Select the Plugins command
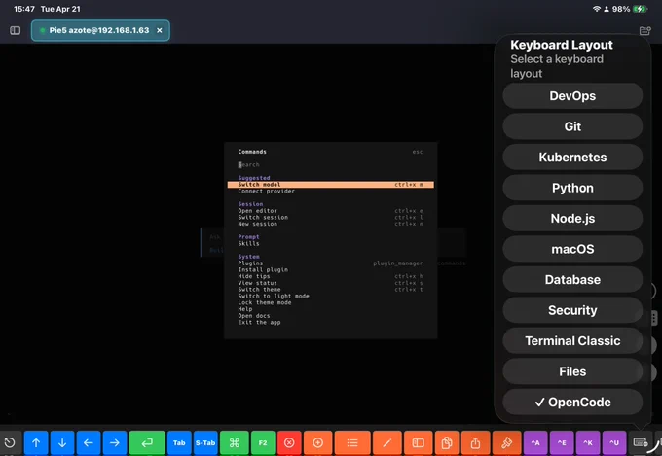The image size is (662, 456). click(330, 263)
